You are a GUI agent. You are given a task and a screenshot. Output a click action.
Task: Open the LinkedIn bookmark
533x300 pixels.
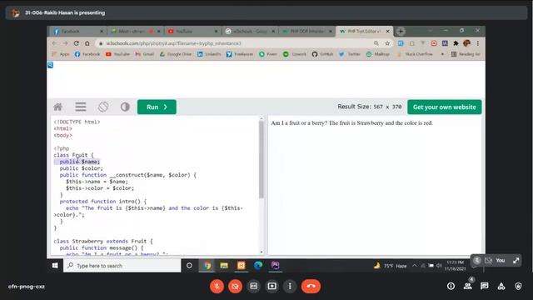click(x=209, y=54)
